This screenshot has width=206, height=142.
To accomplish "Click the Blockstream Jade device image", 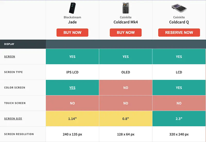I will tap(72, 8).
